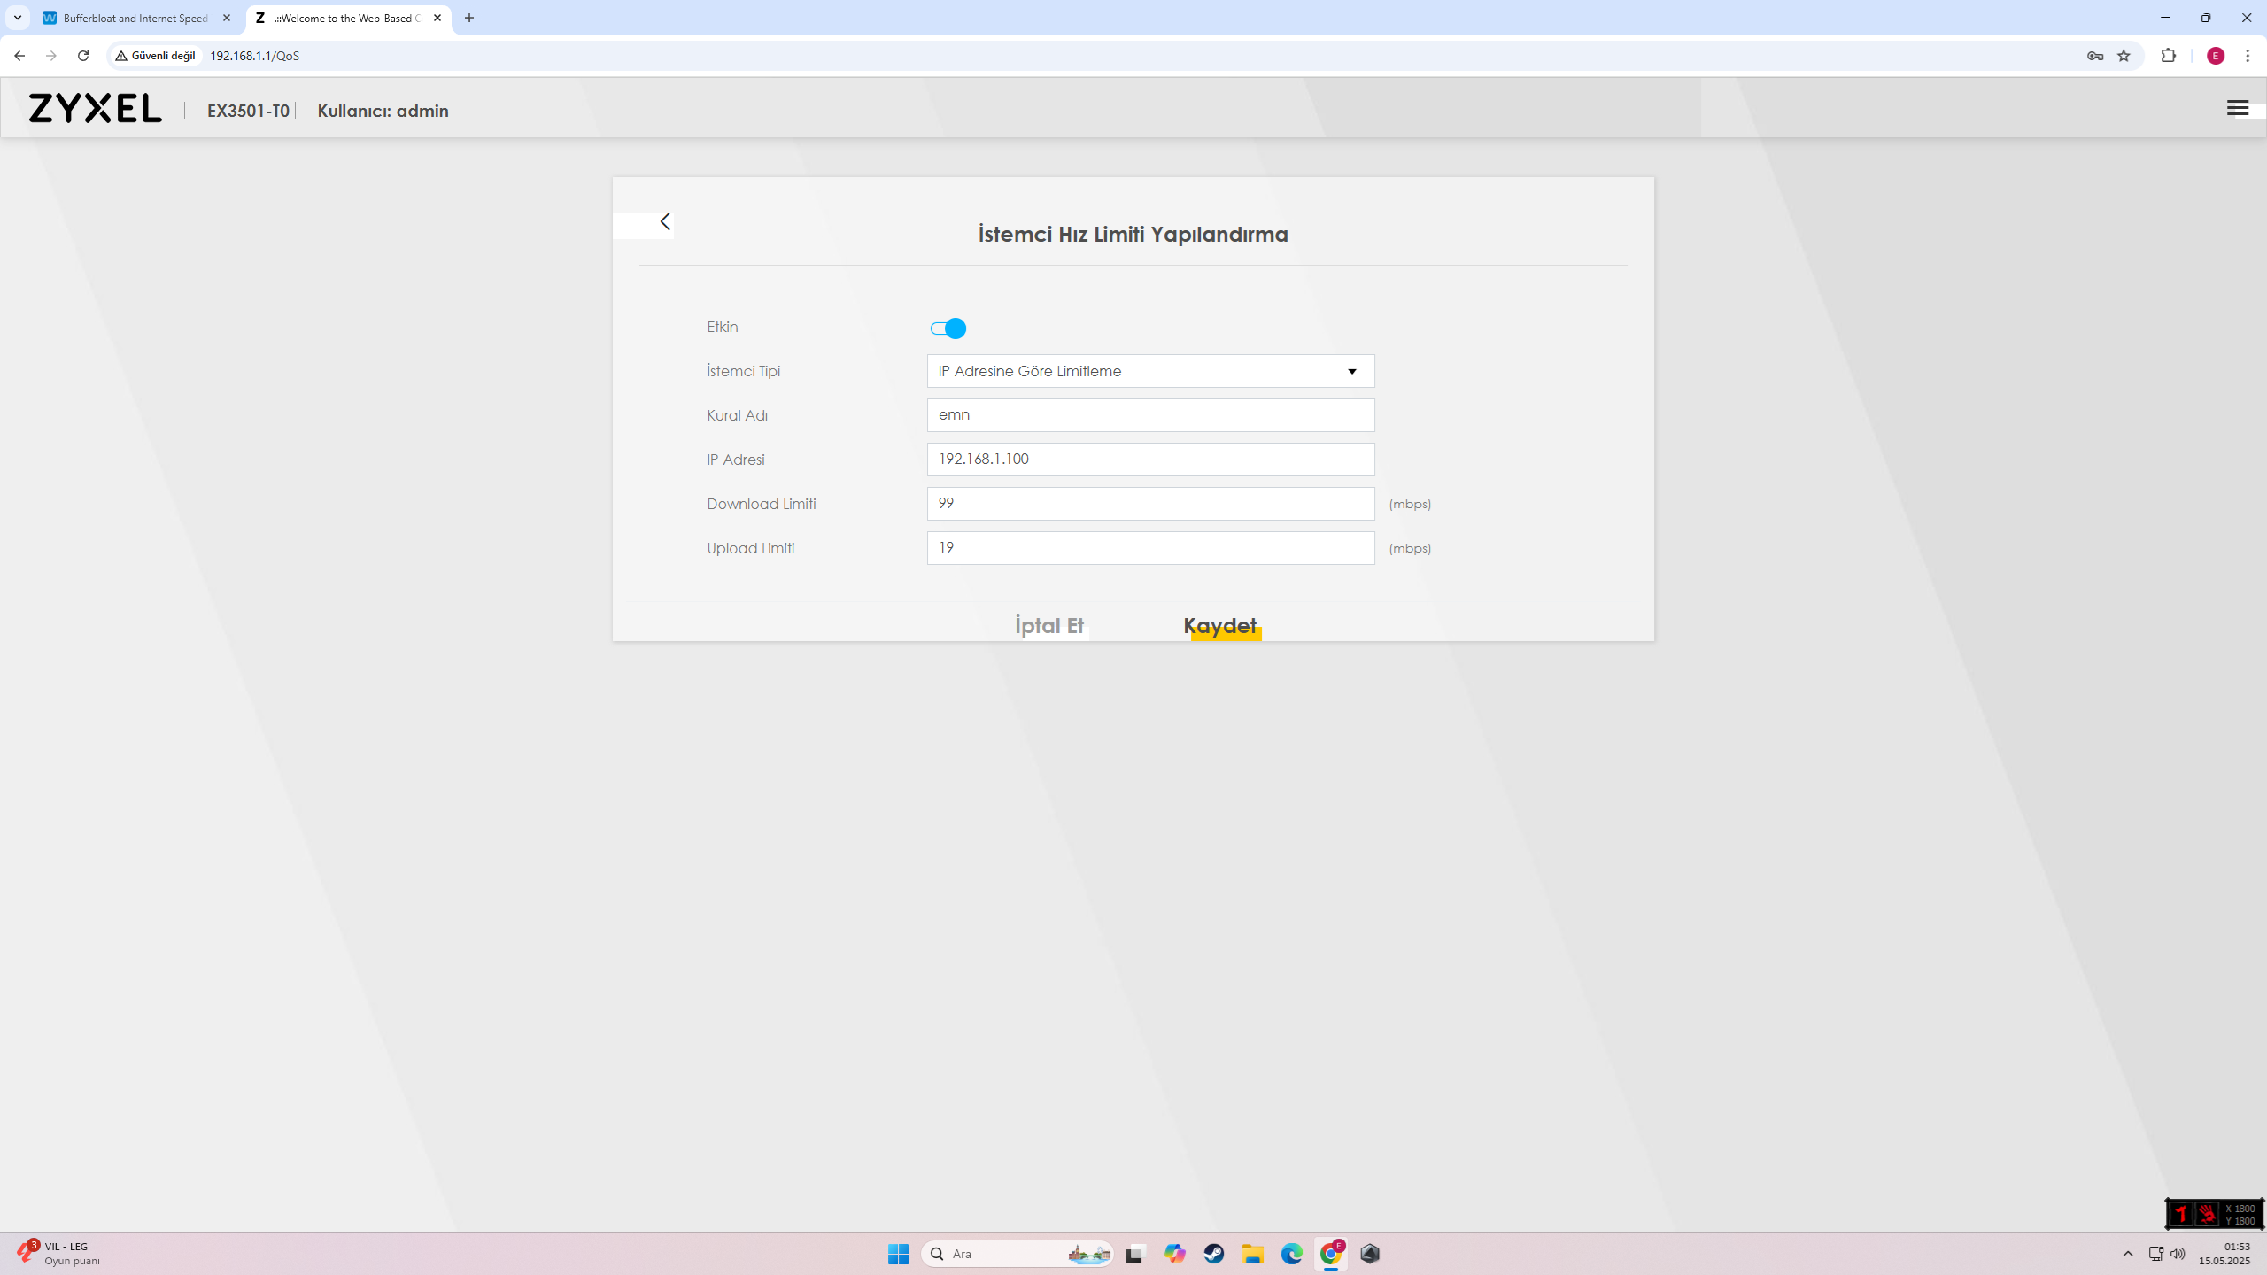This screenshot has height=1275, width=2267.
Task: Go back in browser history
Action: click(x=19, y=56)
